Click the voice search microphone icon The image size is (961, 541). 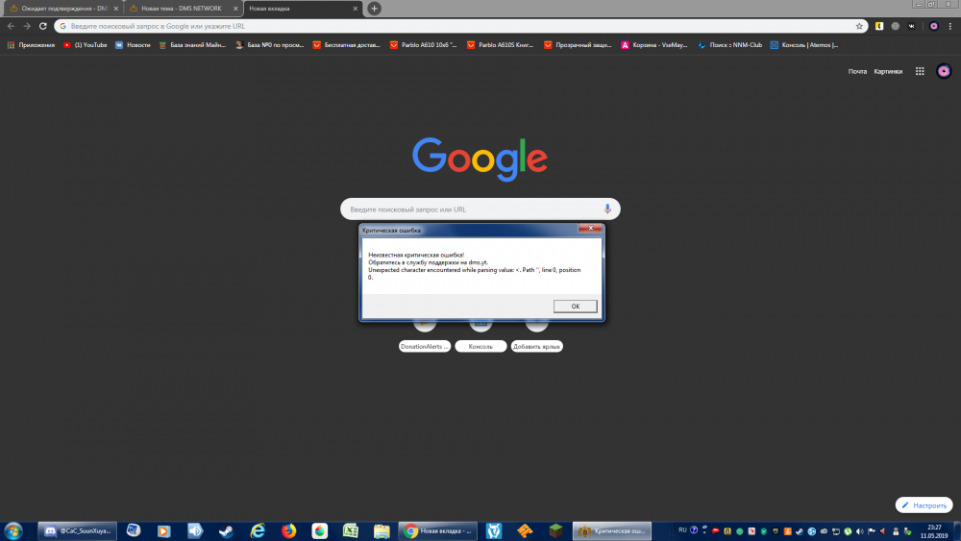(x=607, y=209)
